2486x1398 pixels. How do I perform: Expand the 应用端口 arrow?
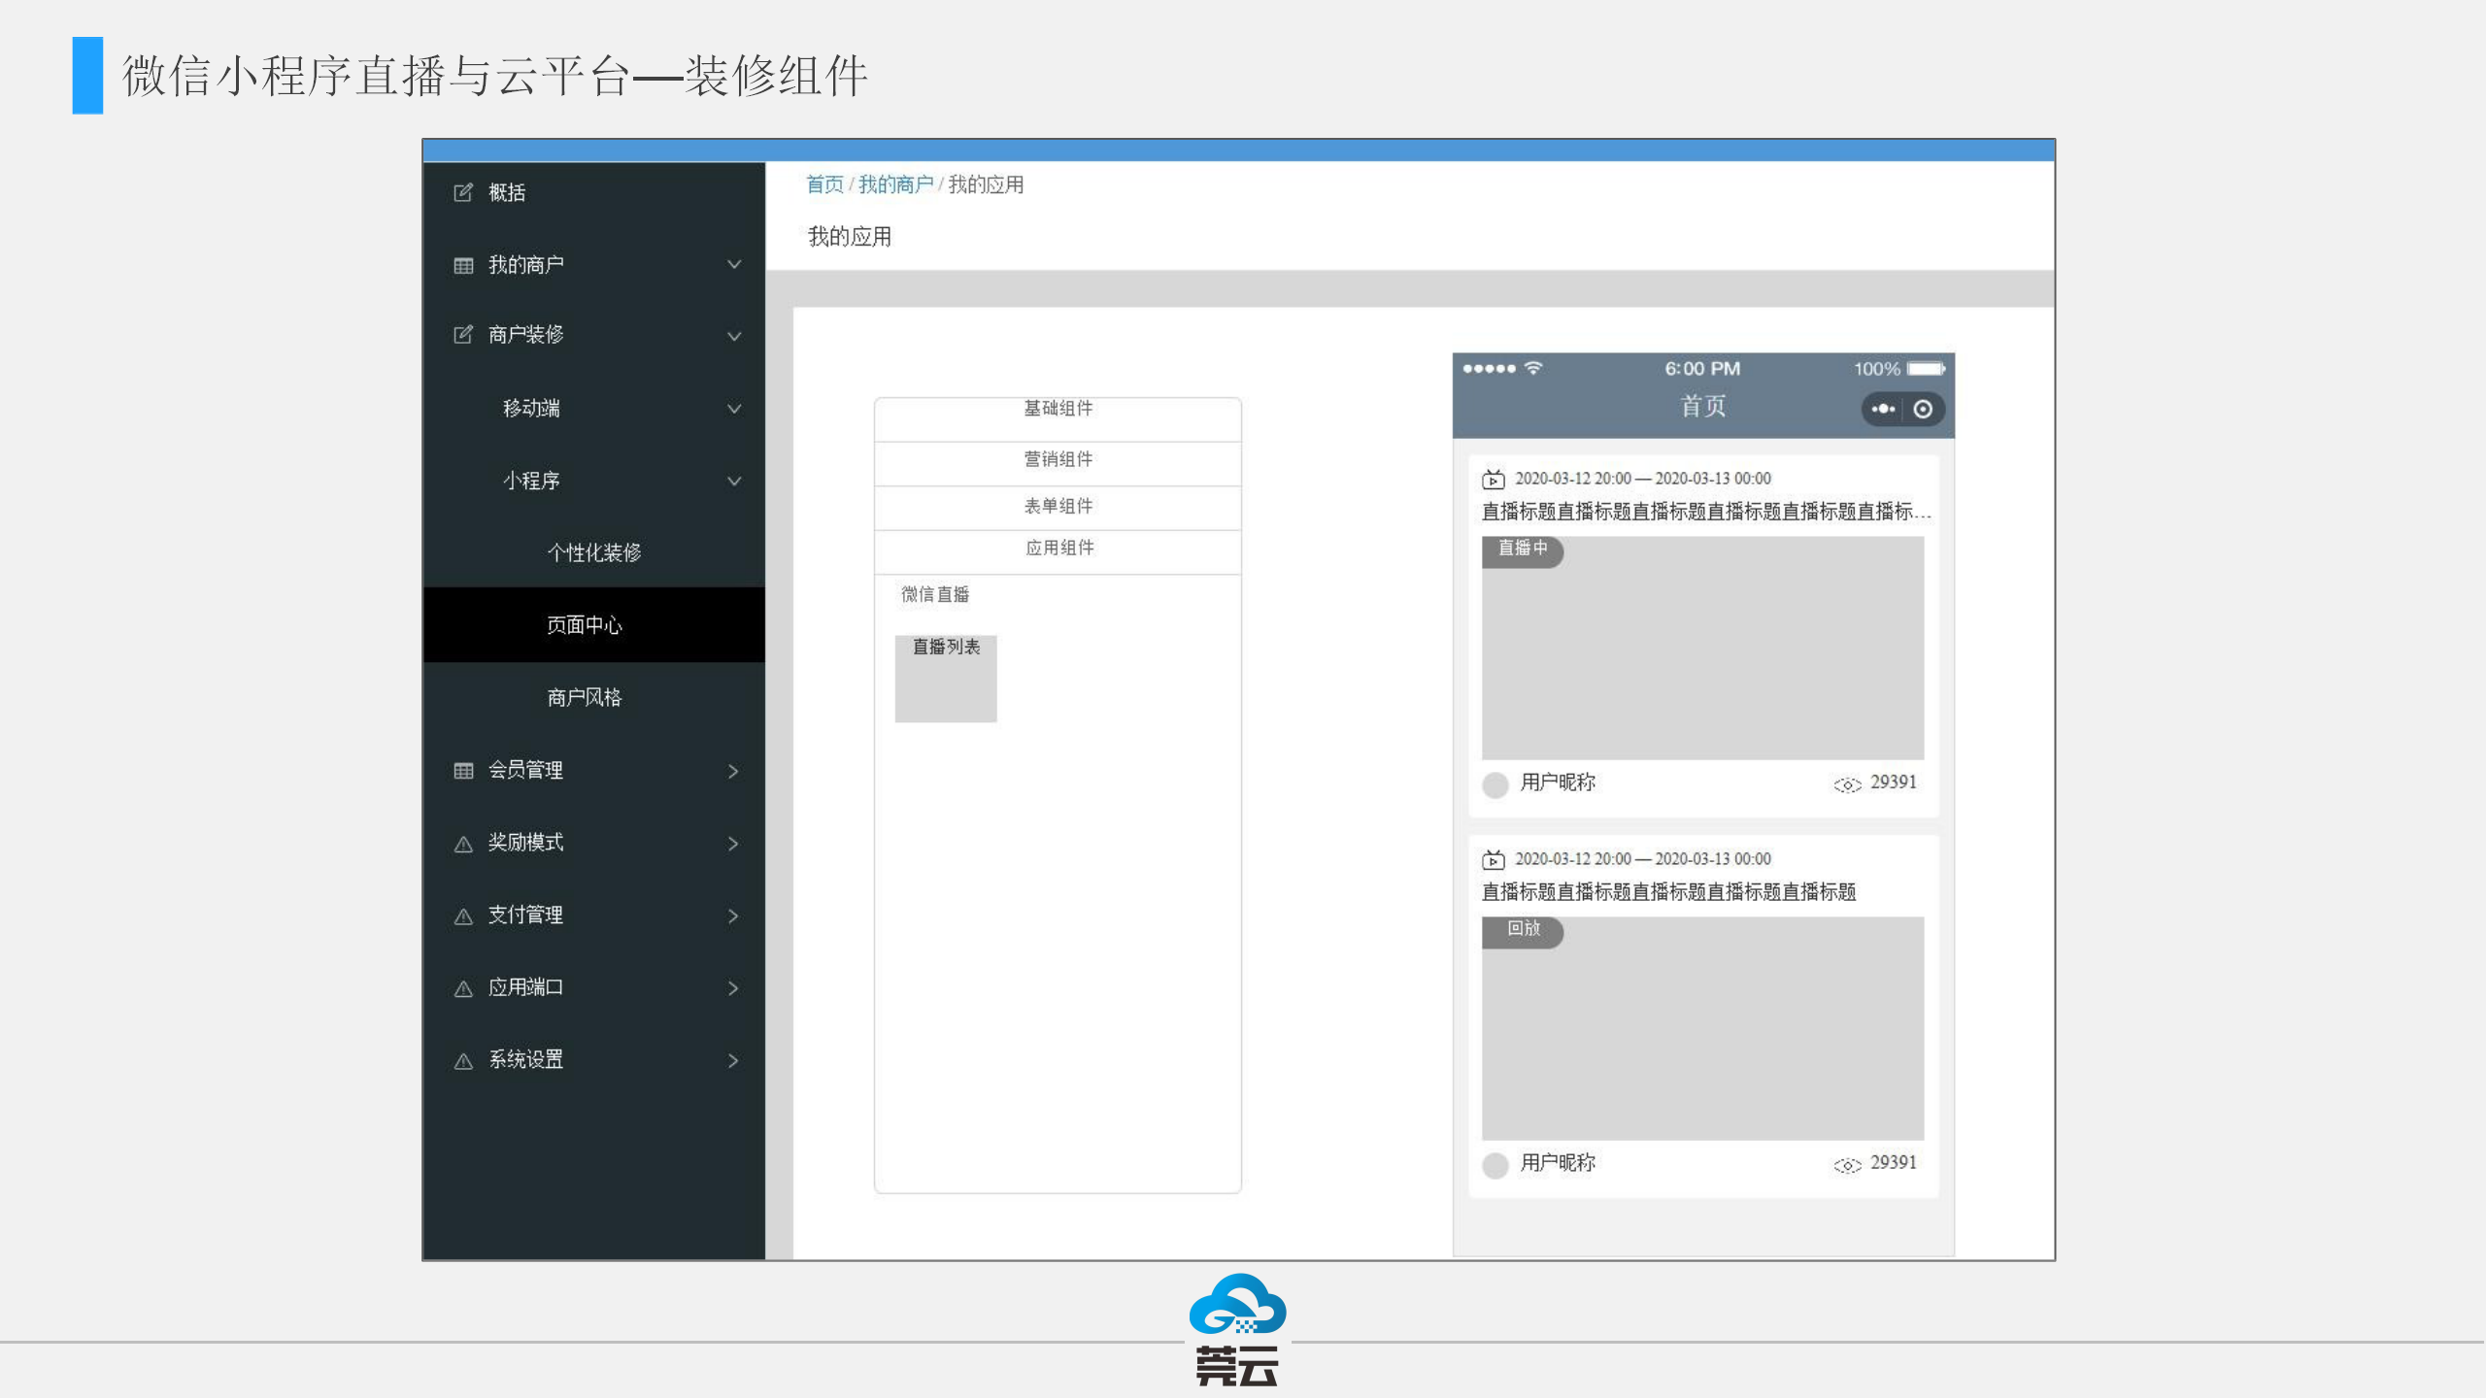coord(733,988)
